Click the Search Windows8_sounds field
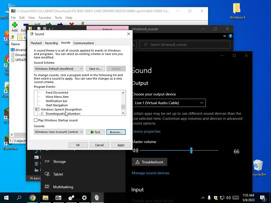The height and width of the screenshot is (203, 271). click(x=185, y=44)
